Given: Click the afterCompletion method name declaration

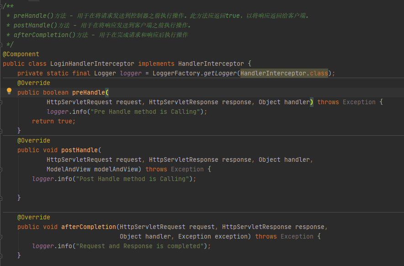Looking at the screenshot, I should click(88, 227).
